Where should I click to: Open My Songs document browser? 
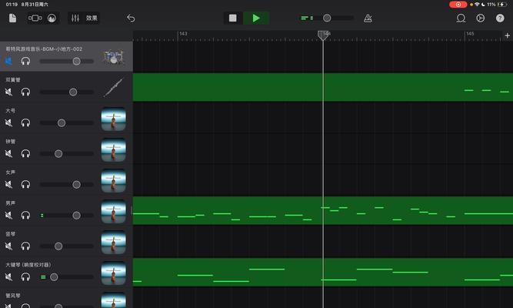[x=12, y=18]
